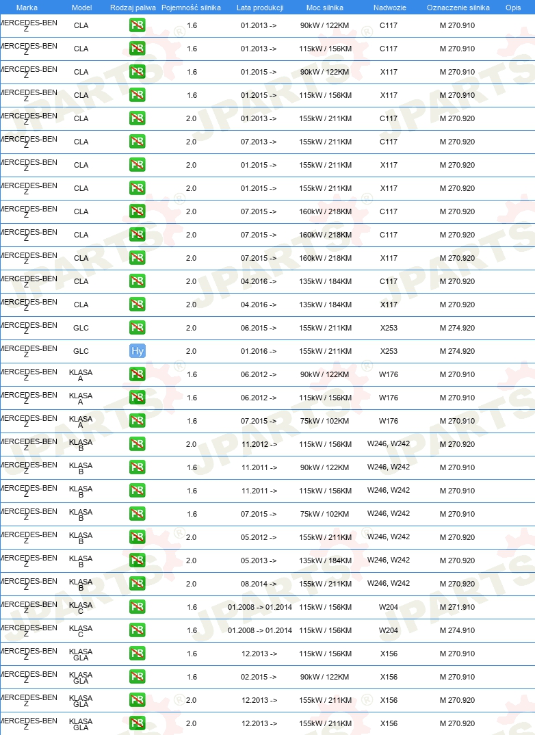Screen dimensions: 535x735
Task: Click production date 08.2014 ->
Action: [x=259, y=584]
